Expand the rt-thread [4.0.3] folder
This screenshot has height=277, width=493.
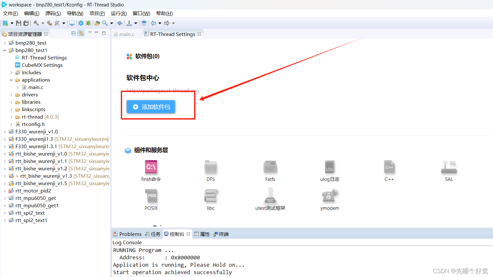pos(11,117)
